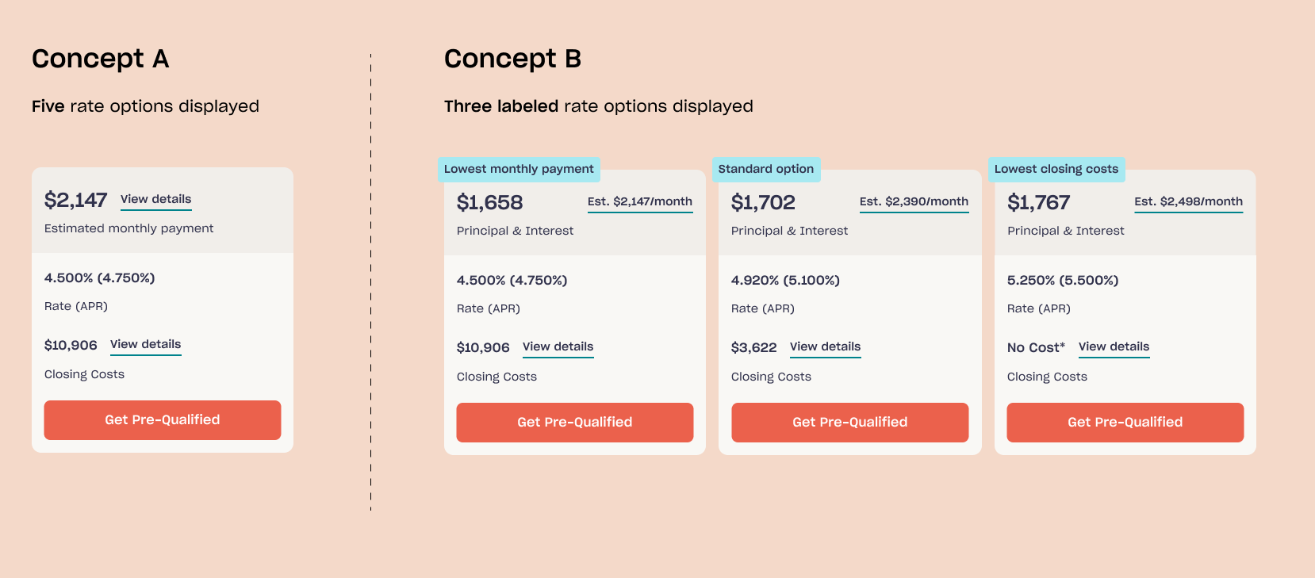The height and width of the screenshot is (578, 1315).
Task: Click the $1,702 Principal & Interest amount
Action: coord(763,203)
